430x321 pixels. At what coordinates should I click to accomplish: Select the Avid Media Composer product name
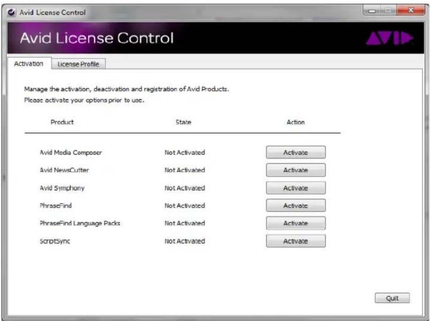(71, 152)
